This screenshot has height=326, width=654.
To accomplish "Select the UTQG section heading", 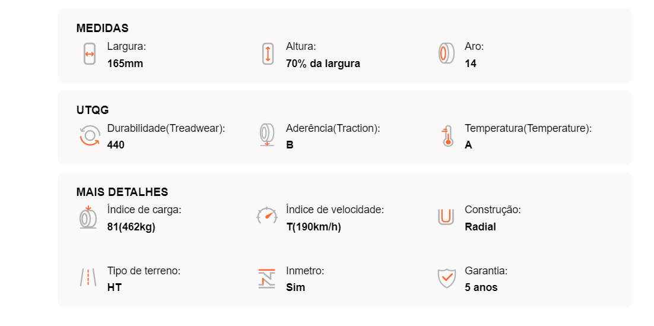I will [x=93, y=110].
